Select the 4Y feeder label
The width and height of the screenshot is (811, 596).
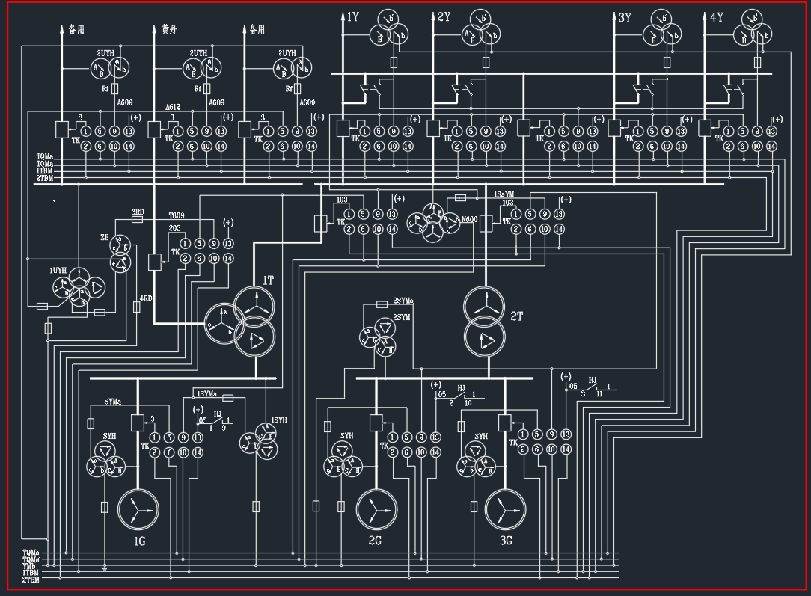[x=715, y=18]
